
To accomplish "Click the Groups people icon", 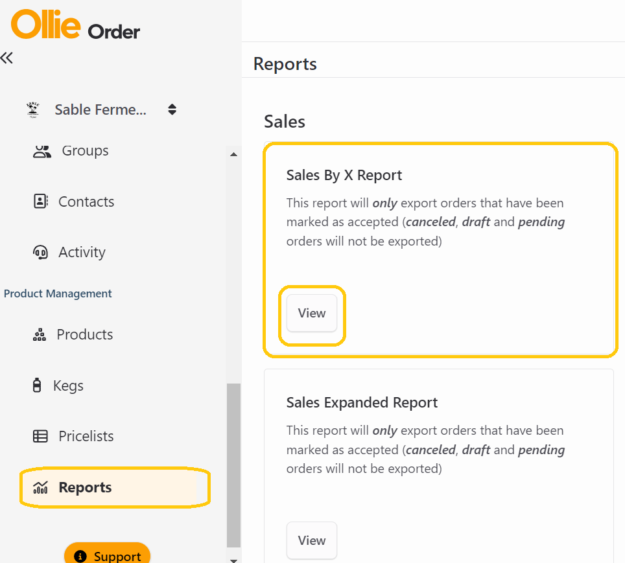I will point(42,151).
